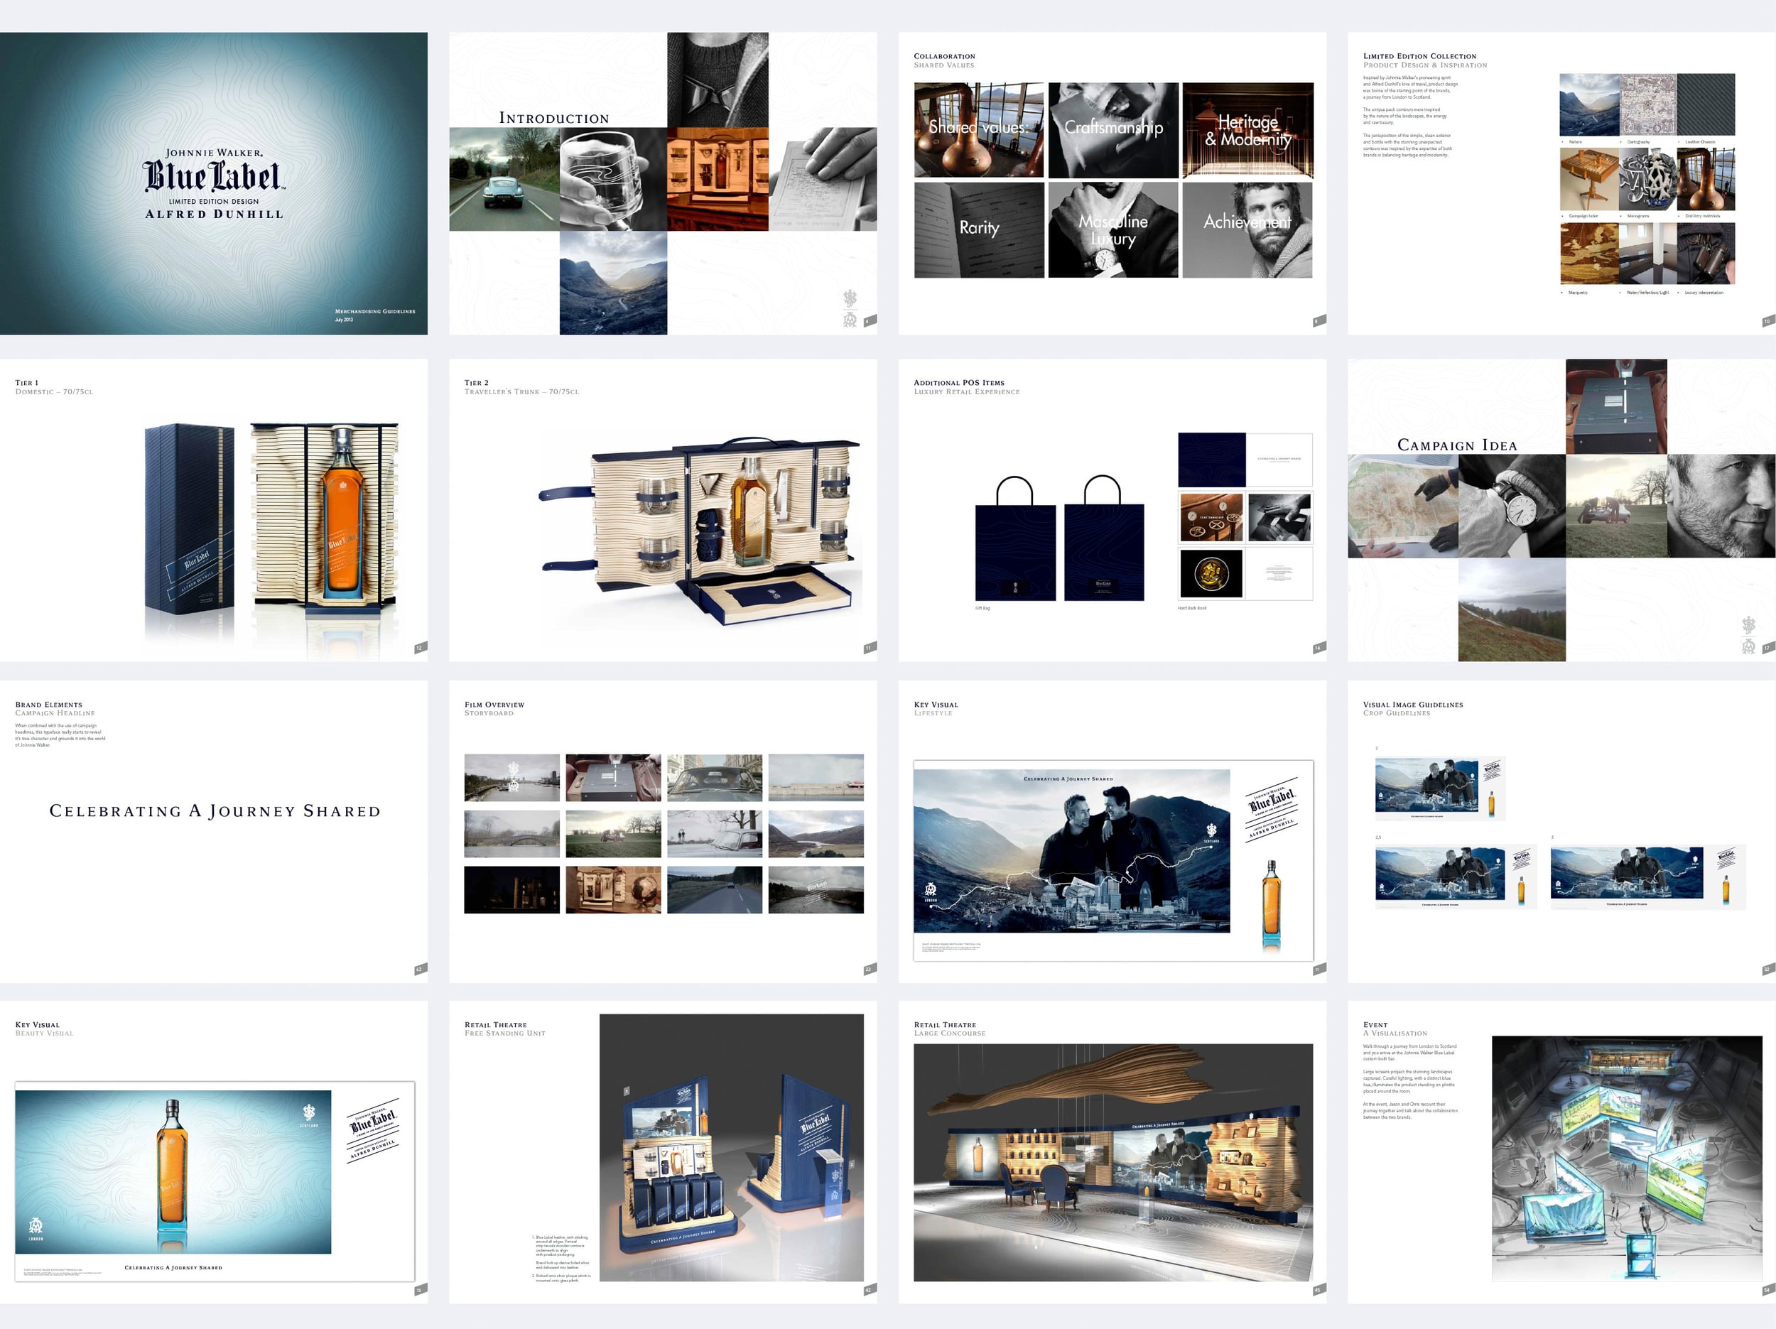The height and width of the screenshot is (1329, 1776).
Task: Open the Johnnie Walker Blue Label cover slide
Action: pyautogui.click(x=214, y=183)
